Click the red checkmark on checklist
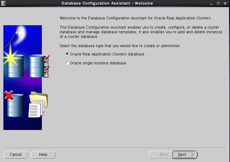 [47, 58]
